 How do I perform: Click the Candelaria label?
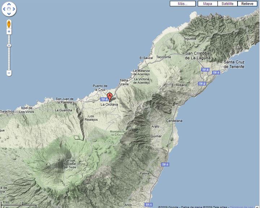[x=174, y=121]
